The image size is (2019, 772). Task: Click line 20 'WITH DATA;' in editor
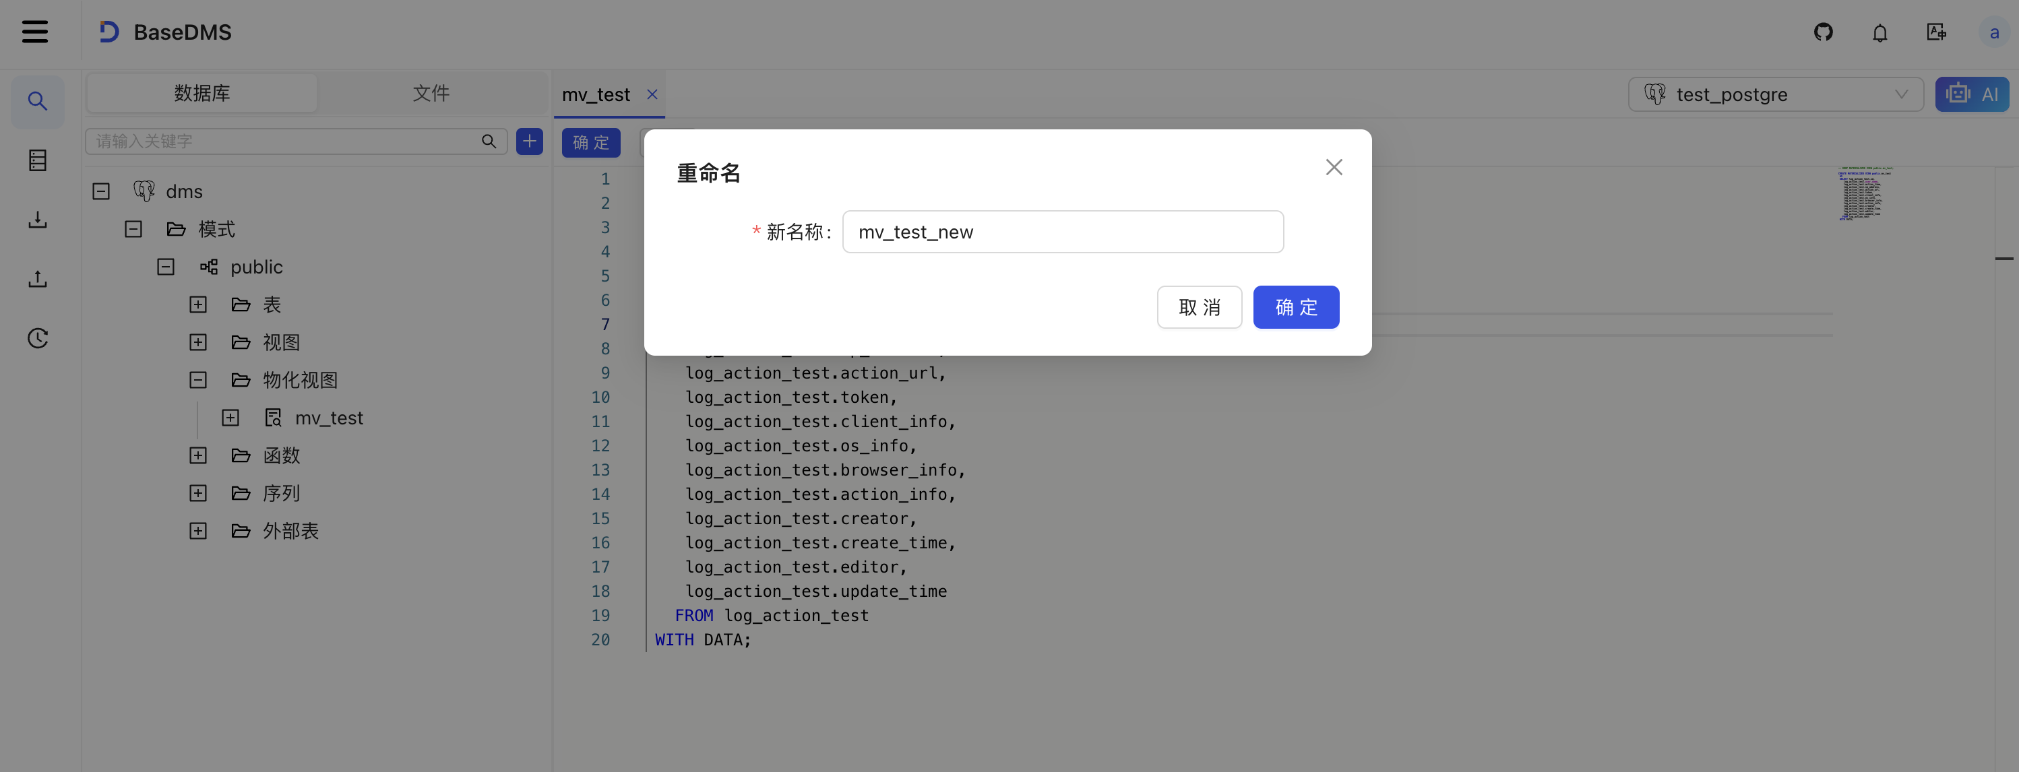pyautogui.click(x=703, y=639)
